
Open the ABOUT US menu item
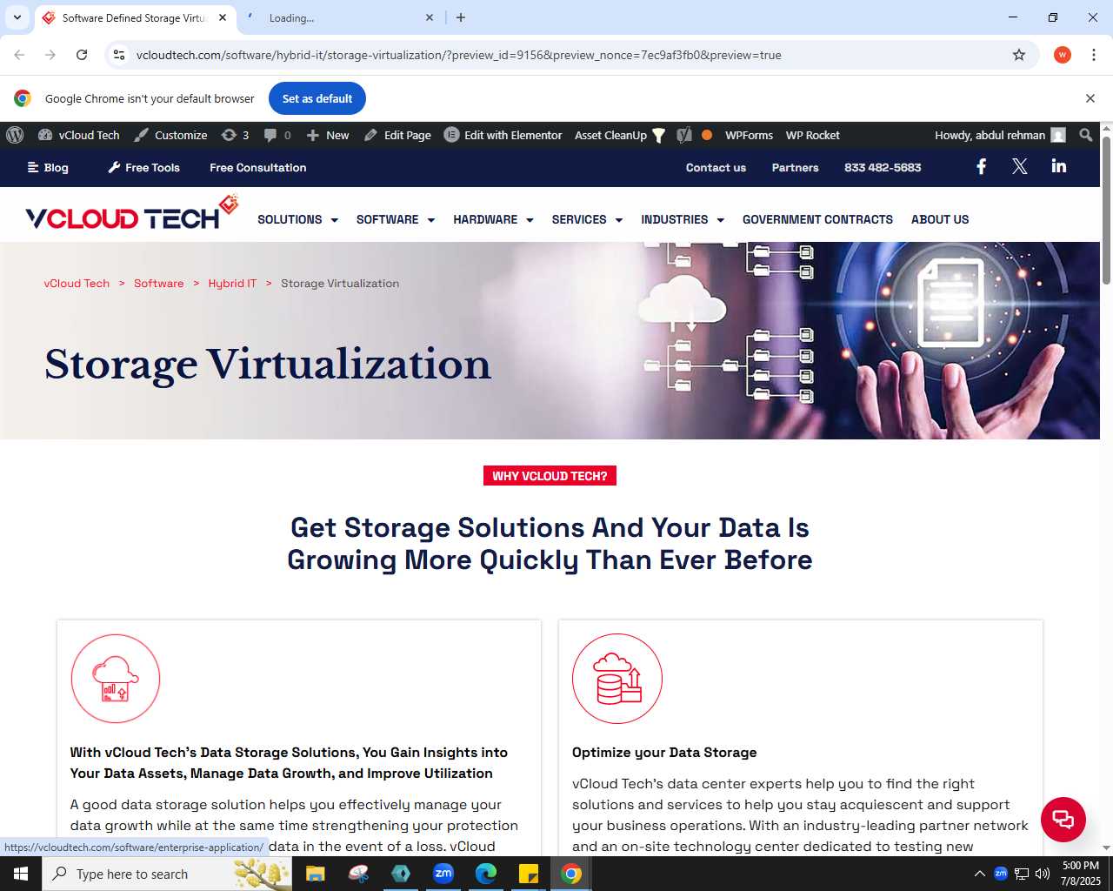pyautogui.click(x=940, y=219)
